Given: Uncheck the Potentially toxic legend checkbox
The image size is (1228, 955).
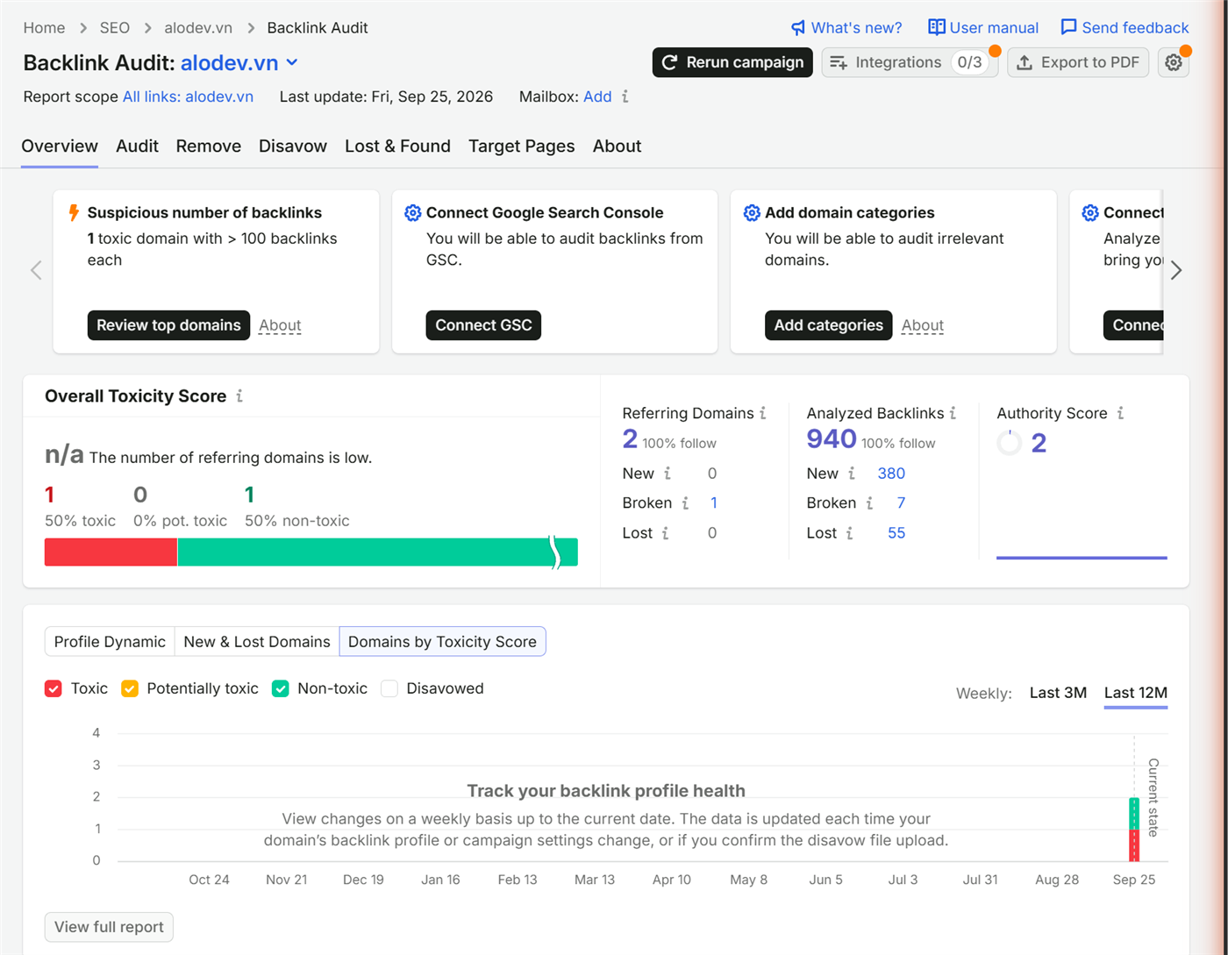Looking at the screenshot, I should click(x=130, y=688).
